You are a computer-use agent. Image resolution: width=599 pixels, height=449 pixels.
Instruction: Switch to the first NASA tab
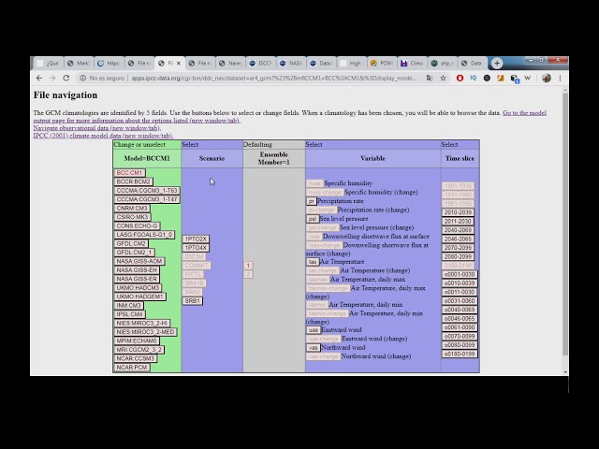coord(291,64)
